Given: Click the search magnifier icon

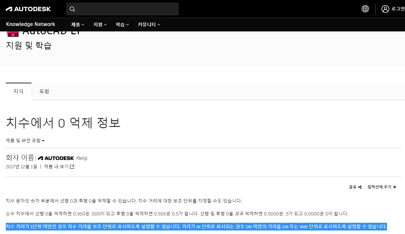Looking at the screenshot, I should pos(72,9).
